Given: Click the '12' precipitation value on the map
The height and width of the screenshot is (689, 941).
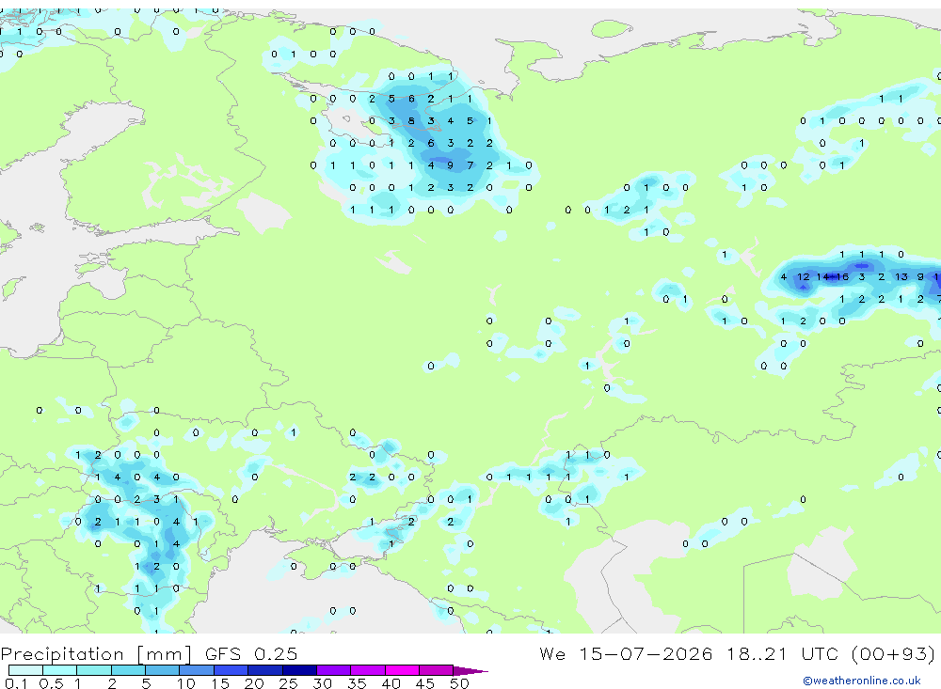Looking at the screenshot, I should click(x=803, y=276).
